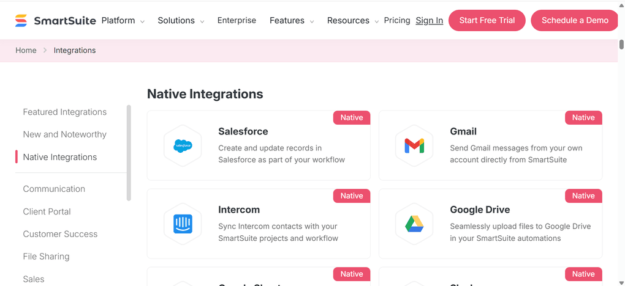The width and height of the screenshot is (625, 286).
Task: Select the Client Portal category
Action: coord(47,211)
